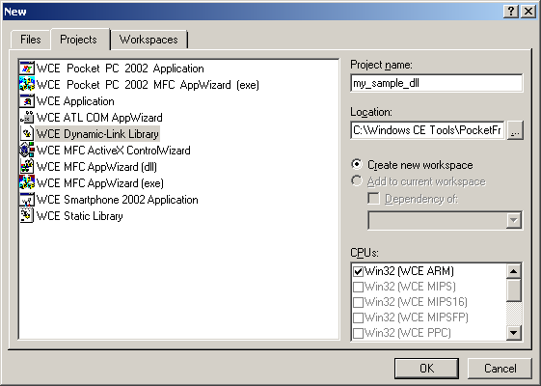Confirm with the OK button
Screen dimensions: 541x386
tap(426, 368)
